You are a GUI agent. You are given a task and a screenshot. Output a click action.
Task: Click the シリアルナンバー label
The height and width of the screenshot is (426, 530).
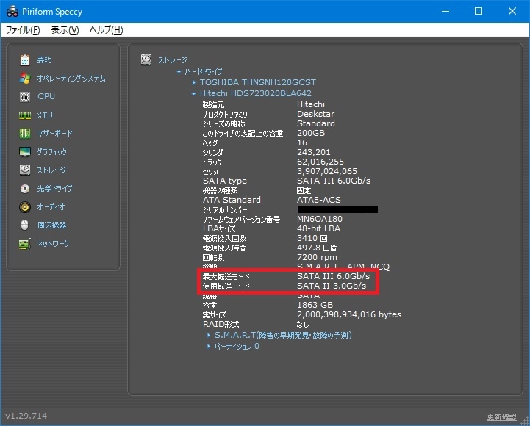(x=224, y=209)
